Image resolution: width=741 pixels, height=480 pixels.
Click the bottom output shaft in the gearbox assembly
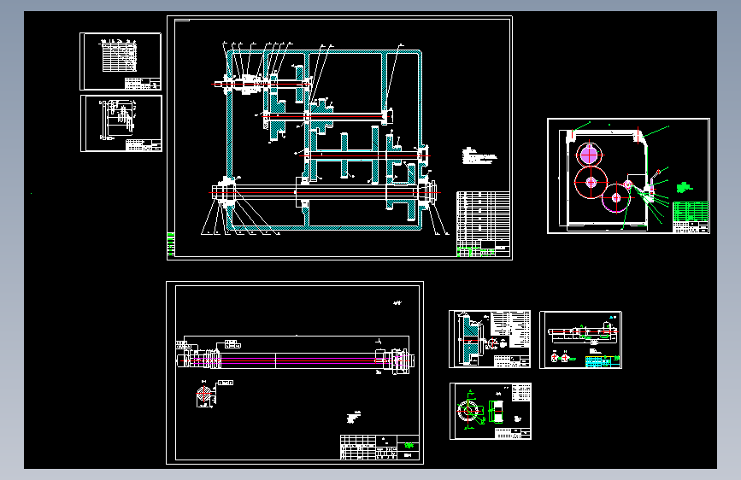(x=325, y=193)
